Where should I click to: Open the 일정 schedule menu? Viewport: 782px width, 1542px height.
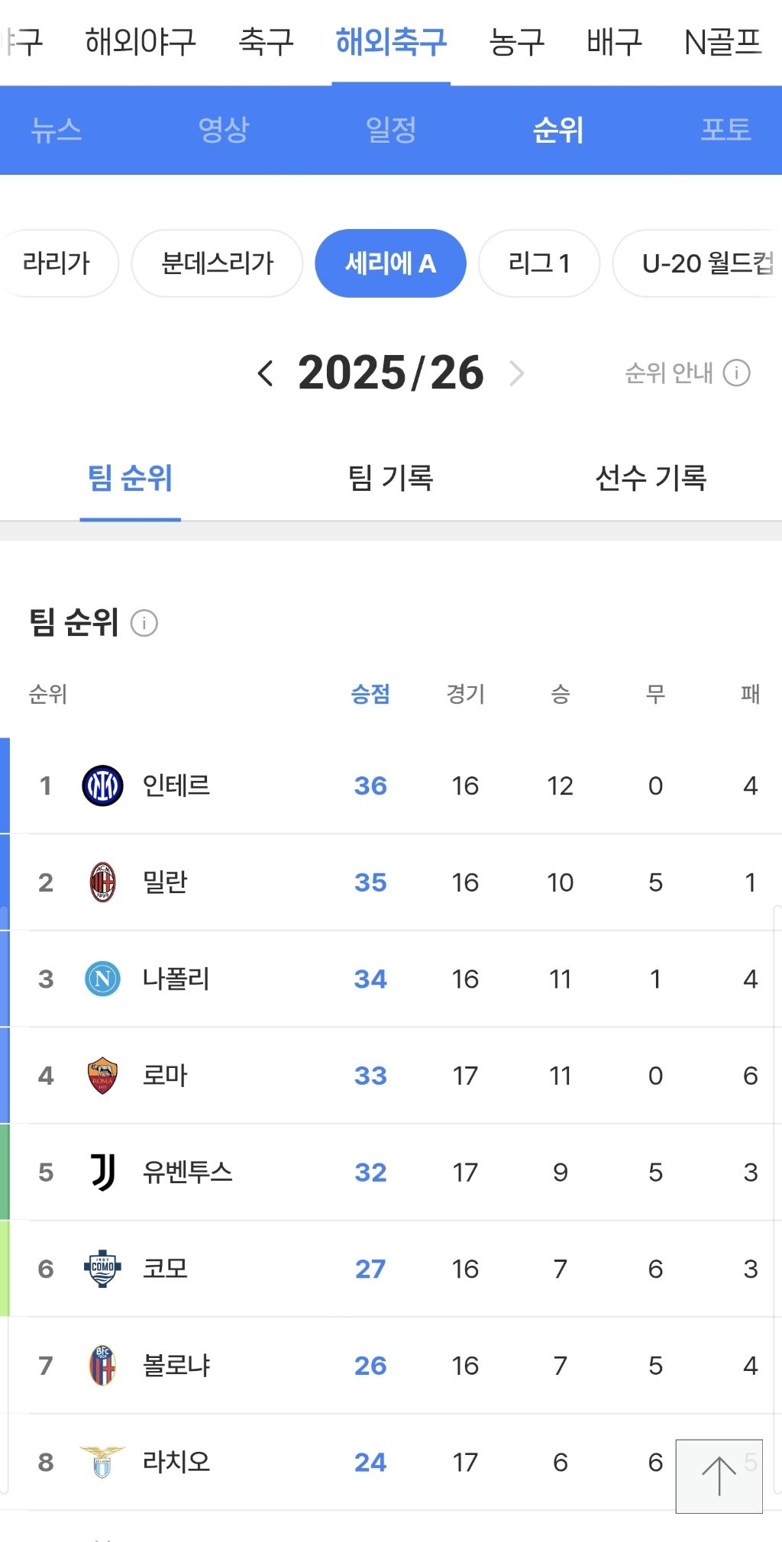coord(391,130)
